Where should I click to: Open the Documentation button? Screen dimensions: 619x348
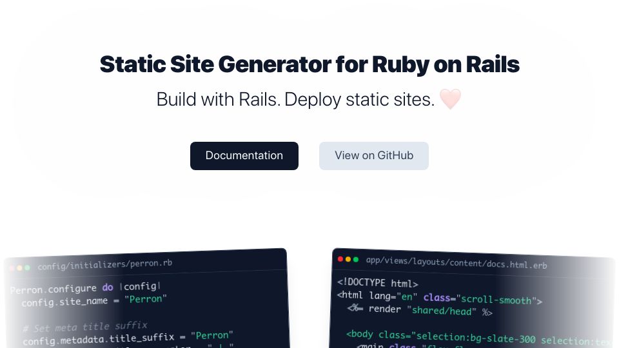click(244, 156)
